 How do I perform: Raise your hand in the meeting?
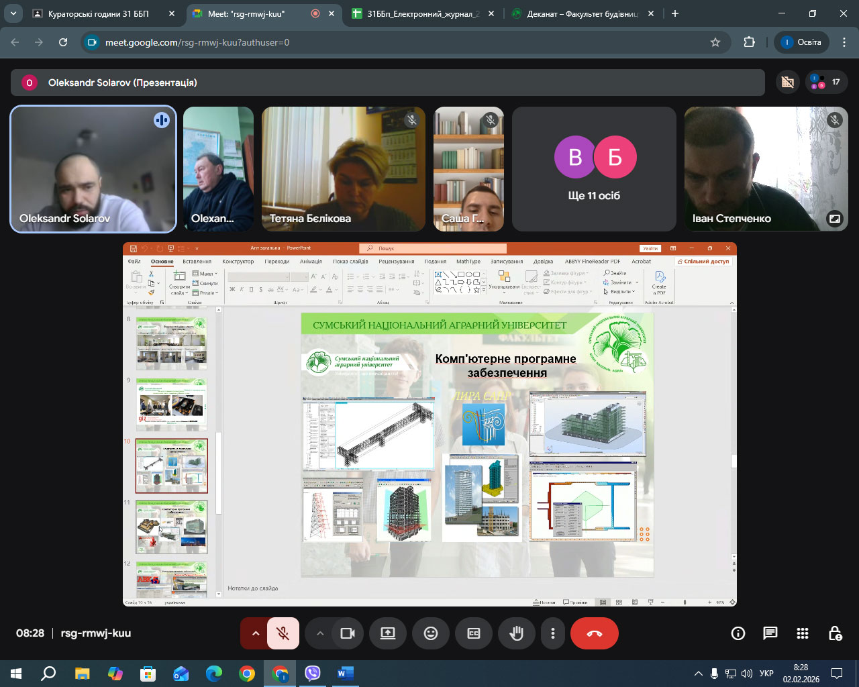point(516,633)
